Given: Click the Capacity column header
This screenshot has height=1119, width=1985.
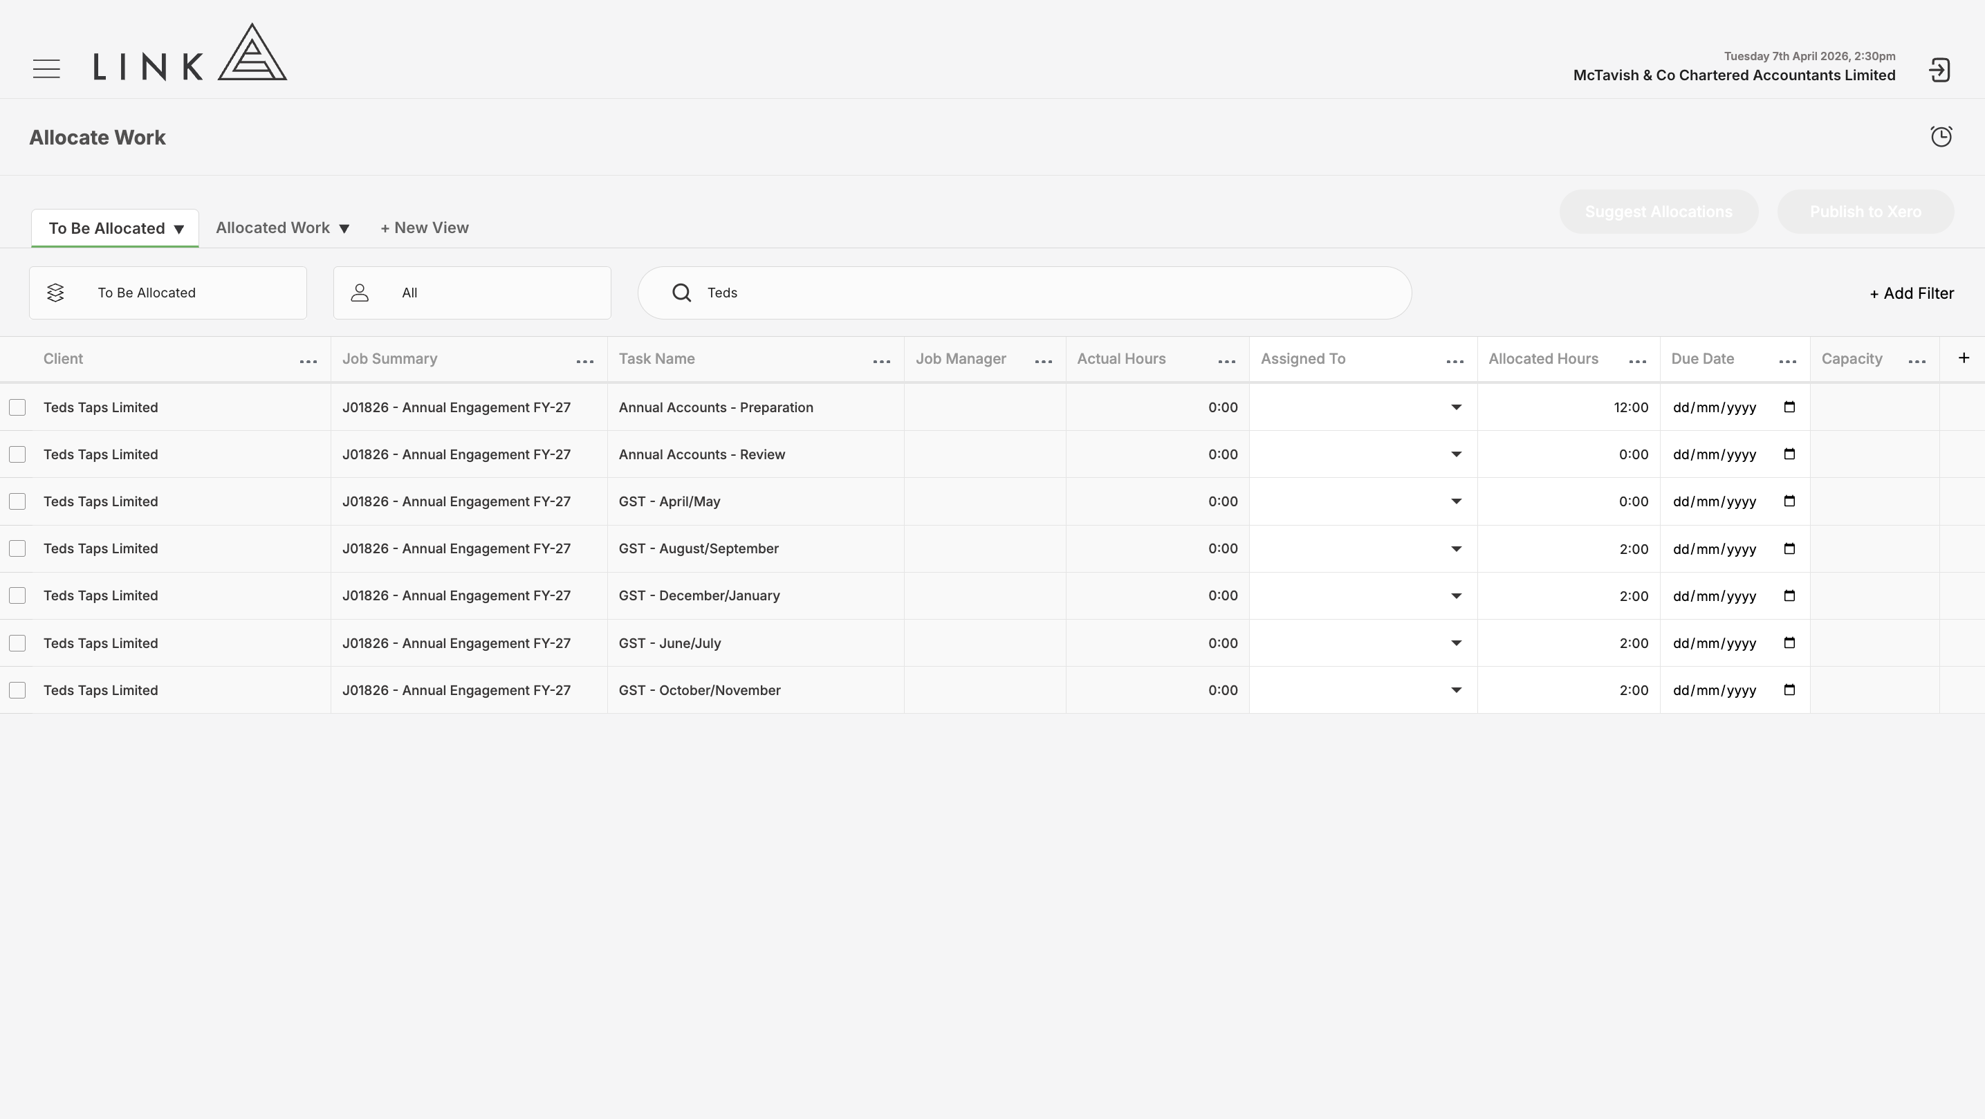Looking at the screenshot, I should (x=1852, y=358).
